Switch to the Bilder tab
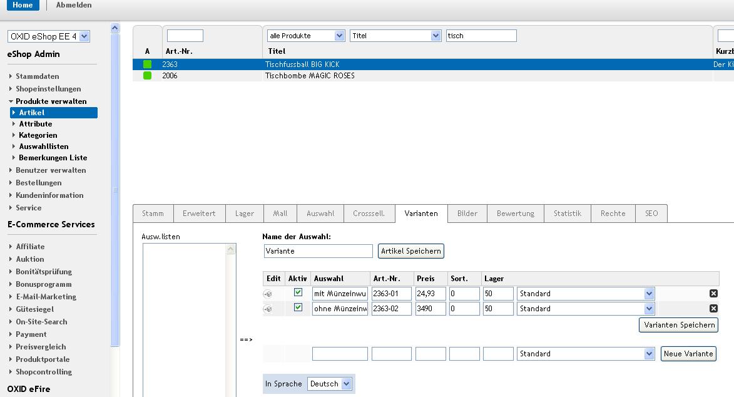 coord(467,214)
